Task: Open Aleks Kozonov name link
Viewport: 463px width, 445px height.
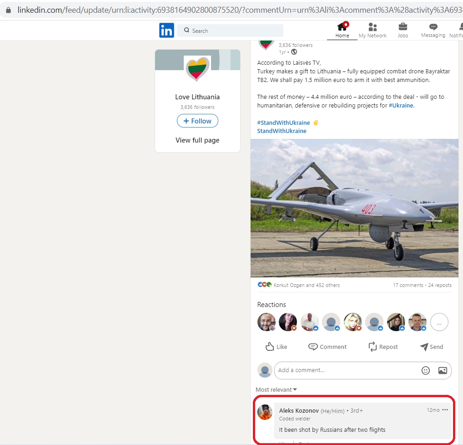Action: click(x=299, y=411)
